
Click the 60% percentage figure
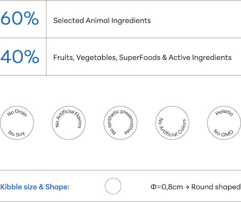[20, 18]
